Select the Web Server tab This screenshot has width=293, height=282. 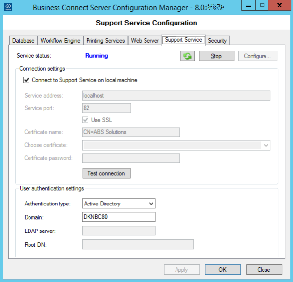(x=145, y=40)
